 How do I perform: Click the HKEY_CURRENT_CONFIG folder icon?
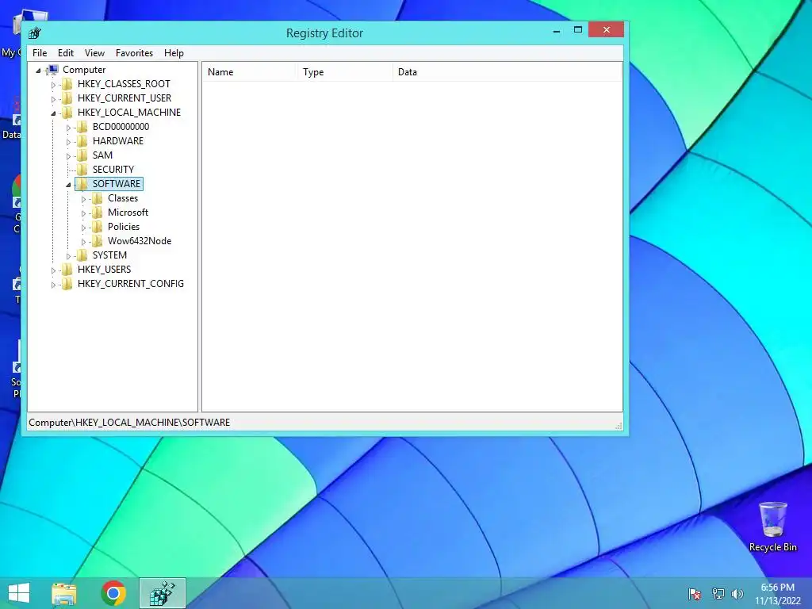click(x=67, y=284)
